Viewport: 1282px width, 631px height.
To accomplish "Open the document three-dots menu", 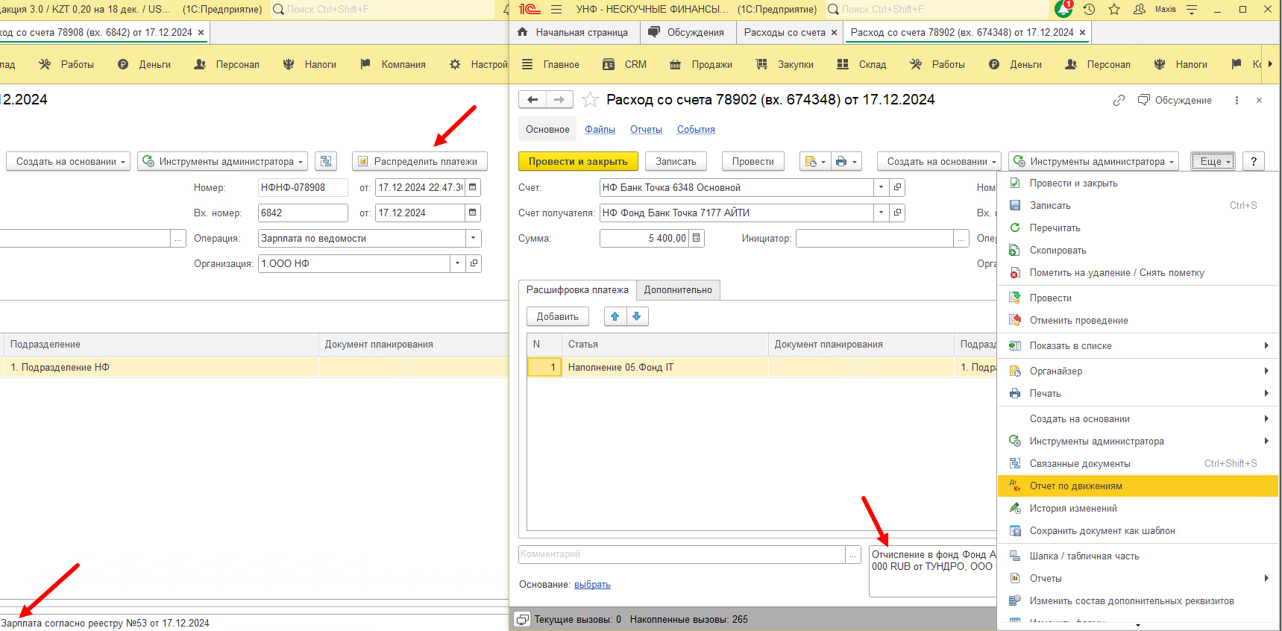I will (x=1237, y=100).
